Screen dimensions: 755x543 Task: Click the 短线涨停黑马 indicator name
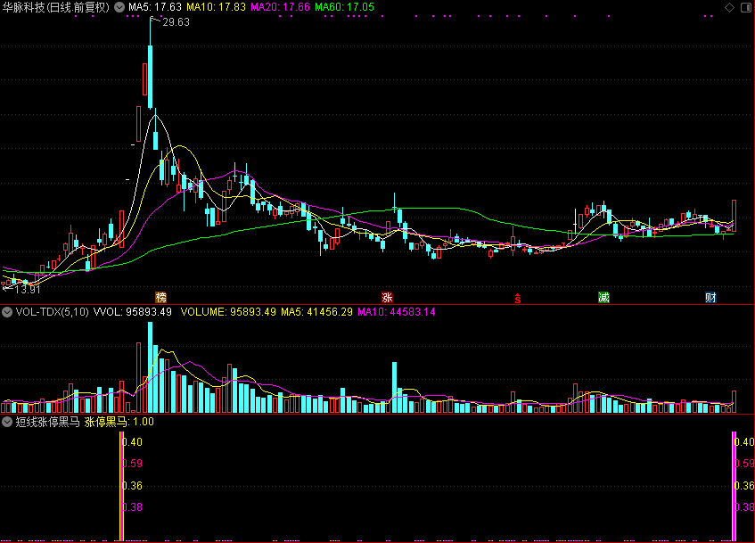[x=47, y=422]
